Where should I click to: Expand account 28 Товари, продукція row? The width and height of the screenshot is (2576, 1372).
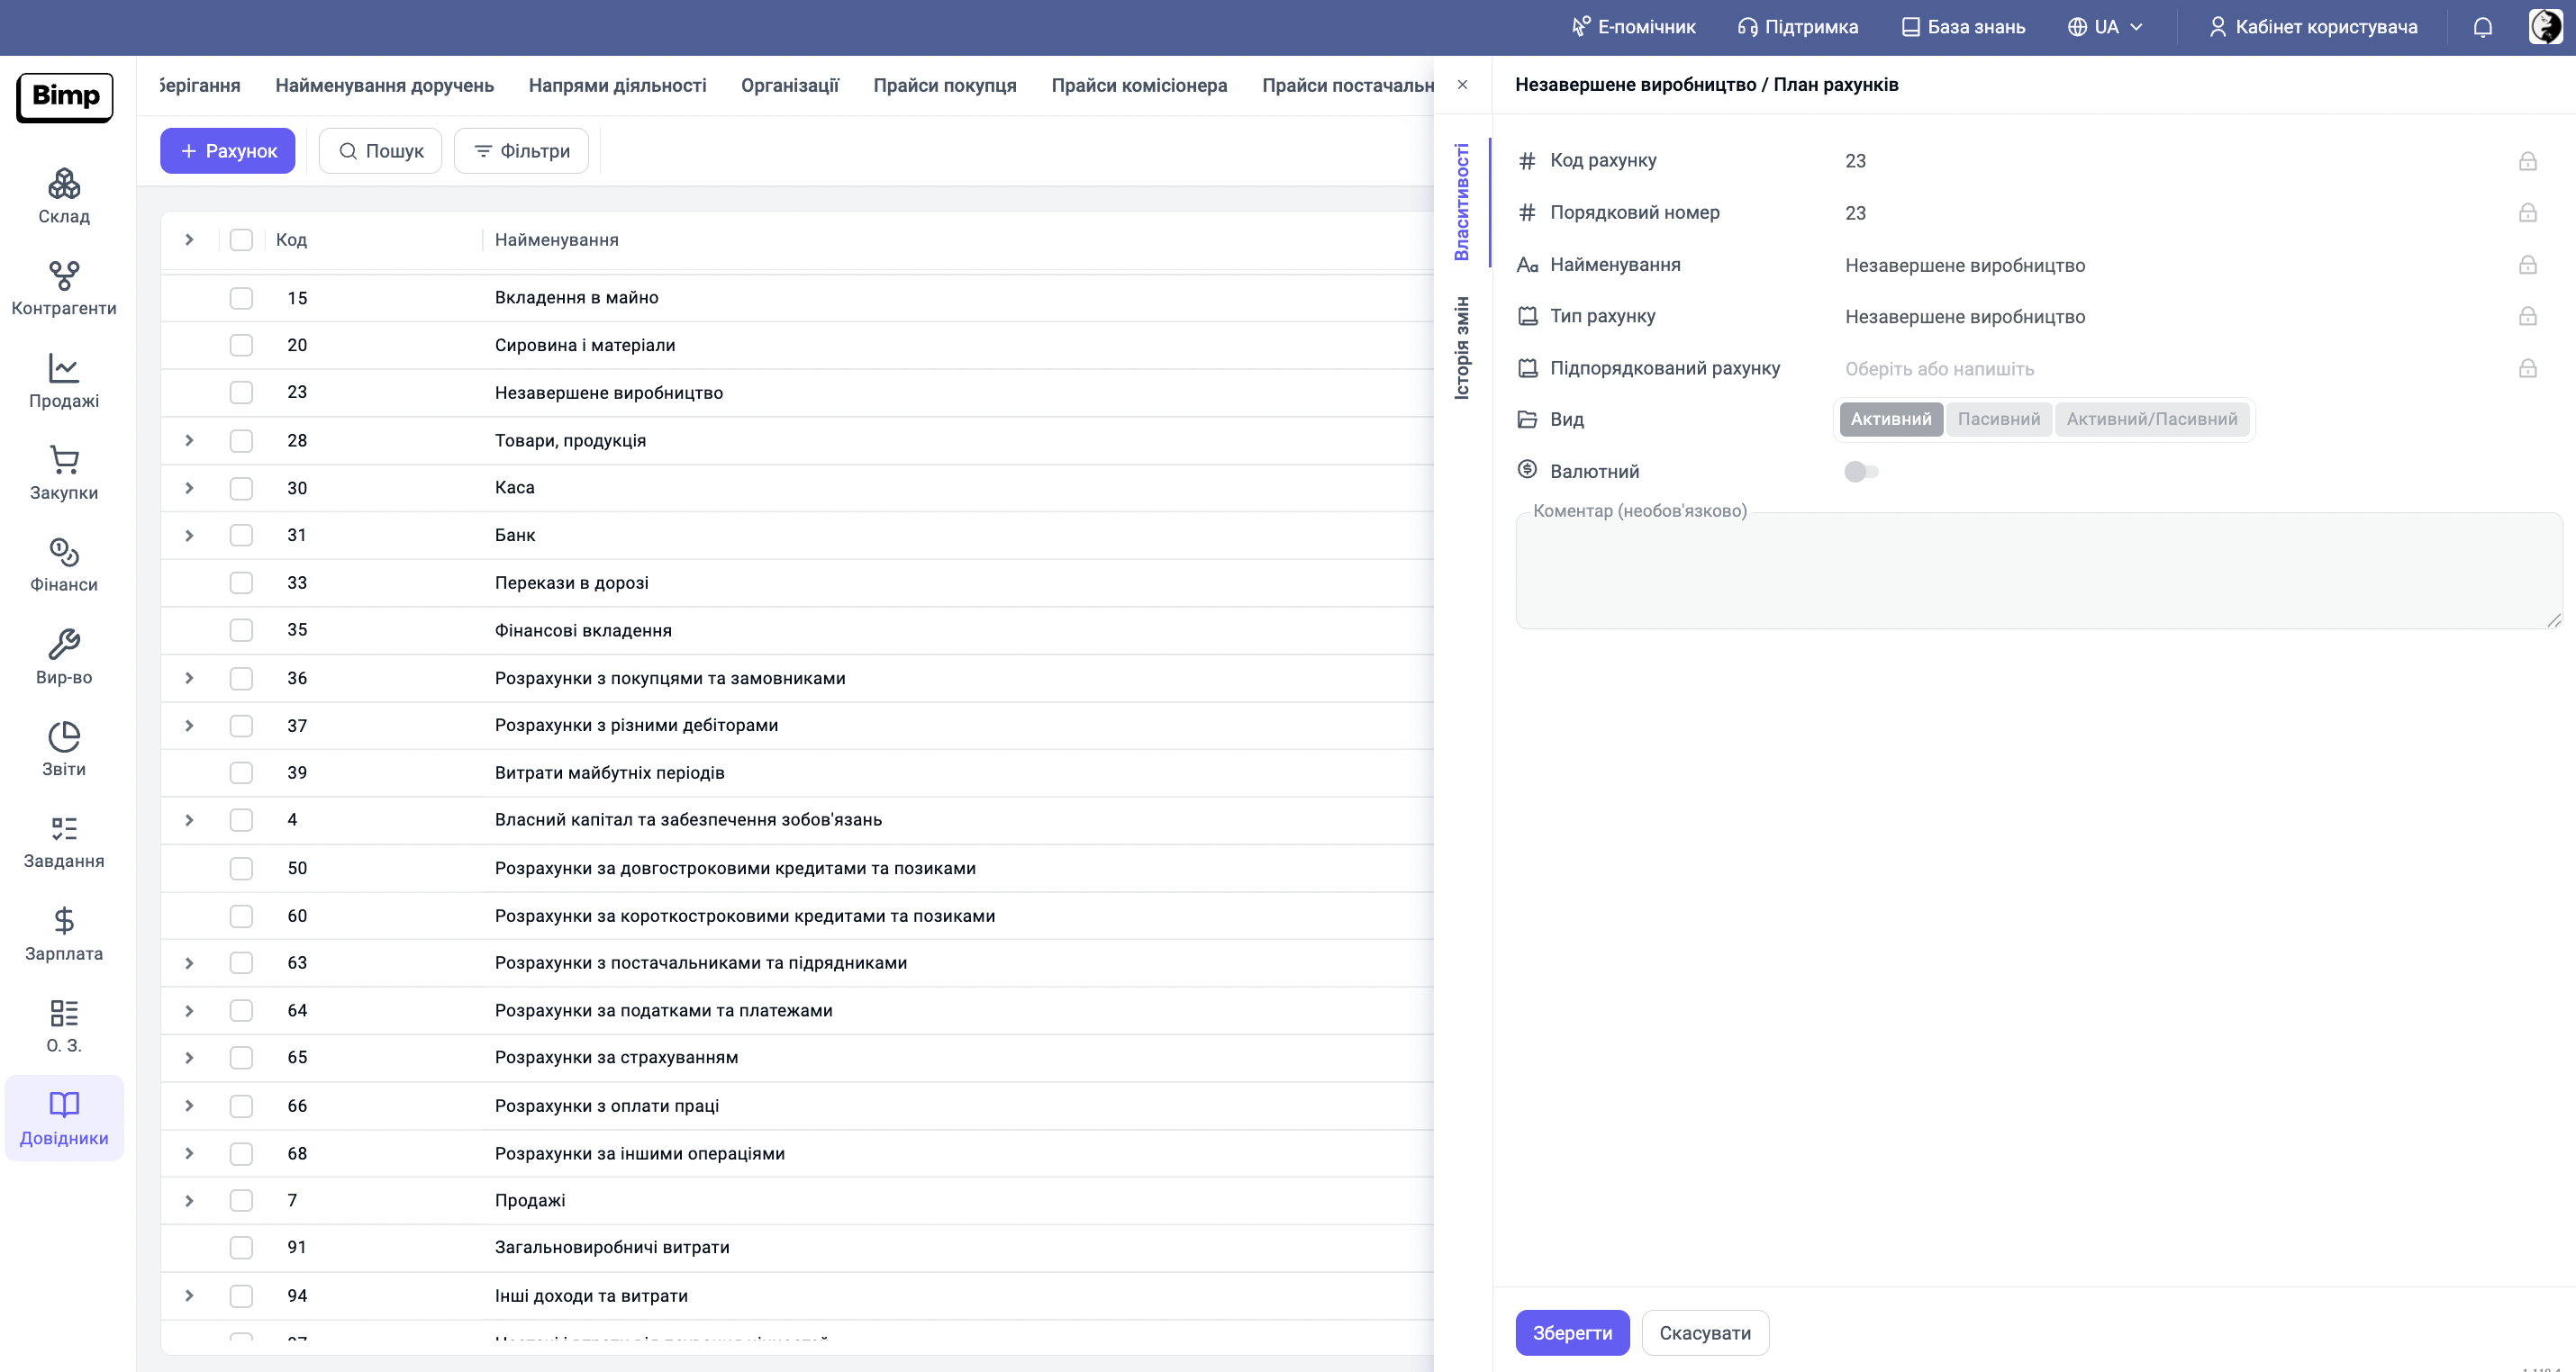coord(189,441)
